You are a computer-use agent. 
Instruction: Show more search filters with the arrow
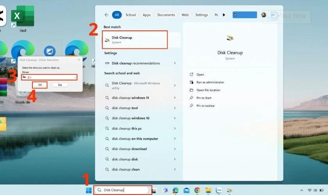(x=224, y=15)
